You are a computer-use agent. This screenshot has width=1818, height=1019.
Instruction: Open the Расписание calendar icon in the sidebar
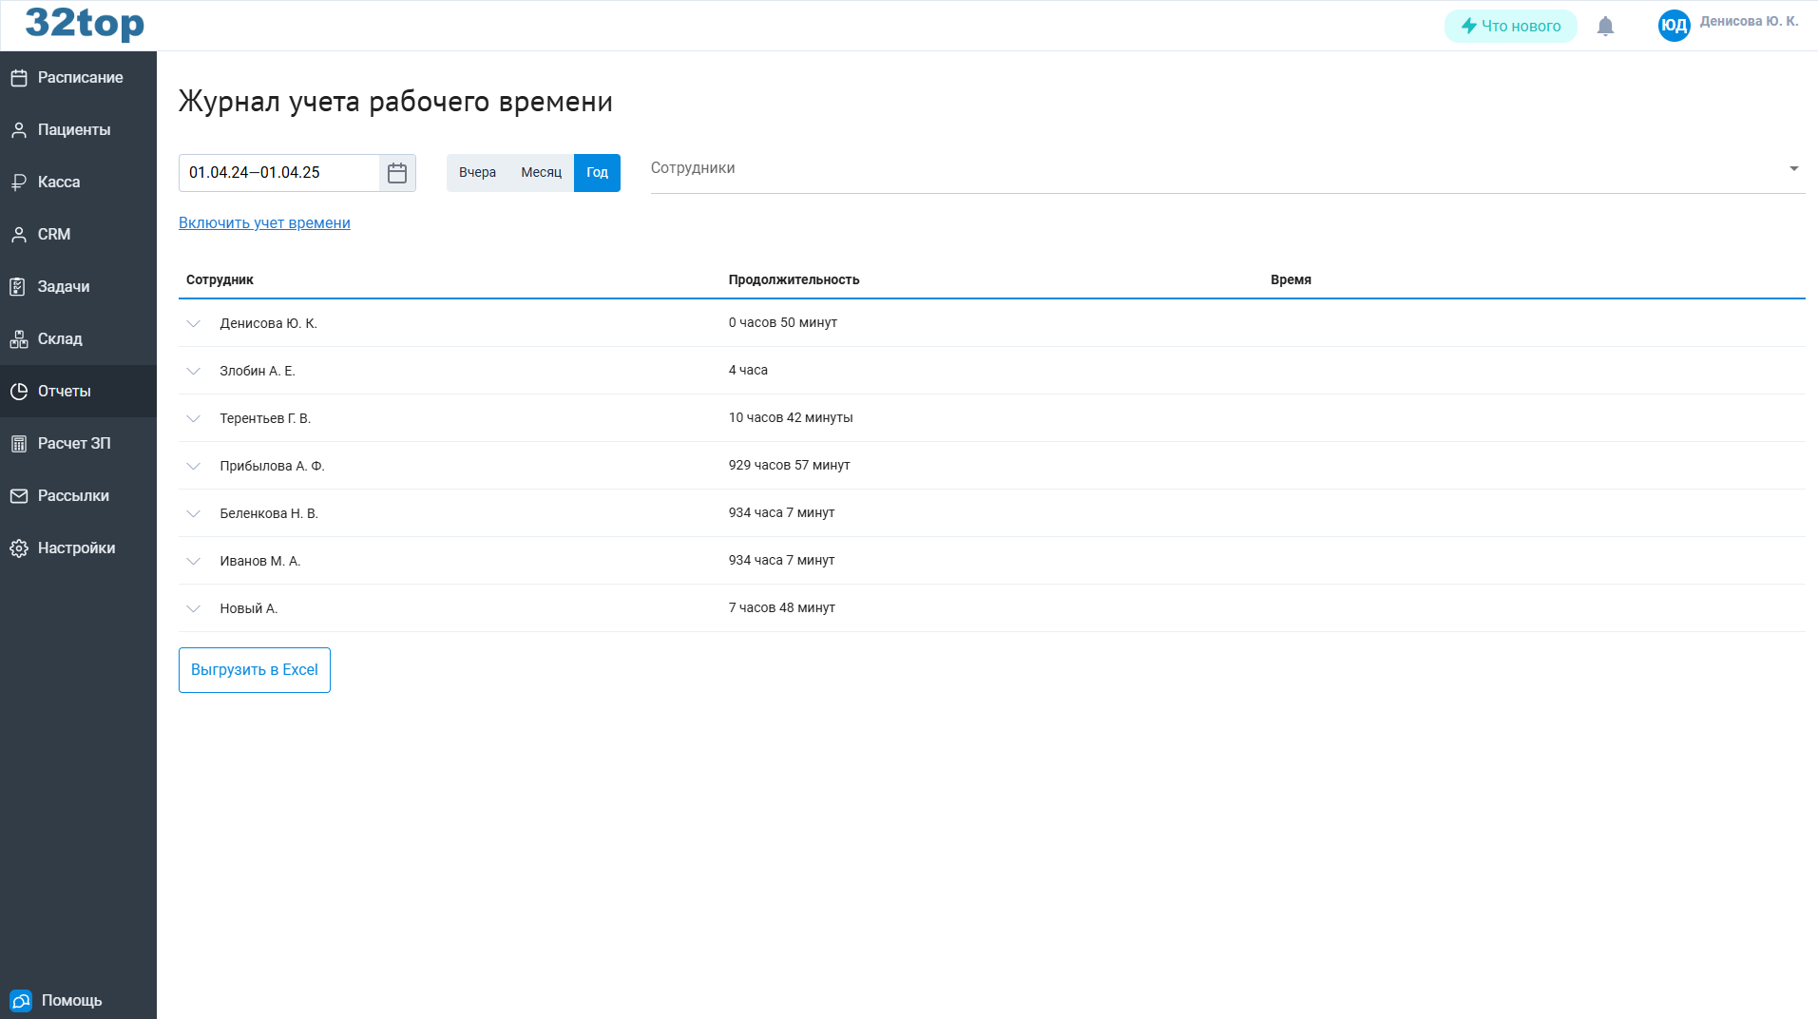coord(19,78)
